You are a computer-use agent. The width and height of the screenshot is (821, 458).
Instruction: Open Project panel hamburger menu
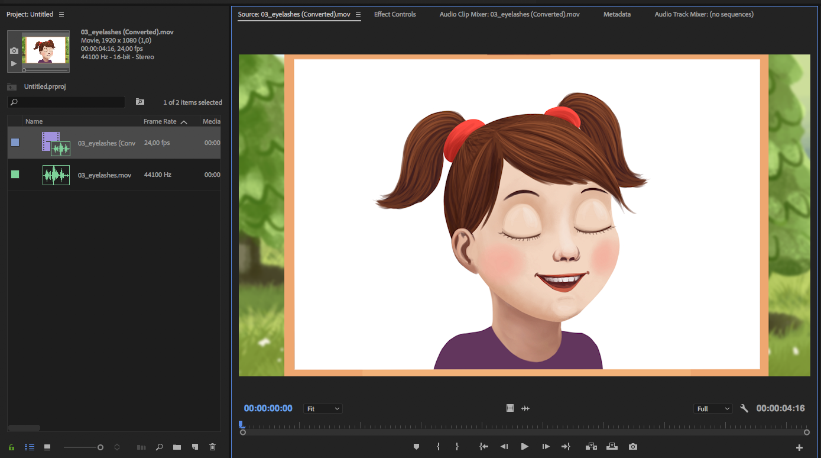61,14
